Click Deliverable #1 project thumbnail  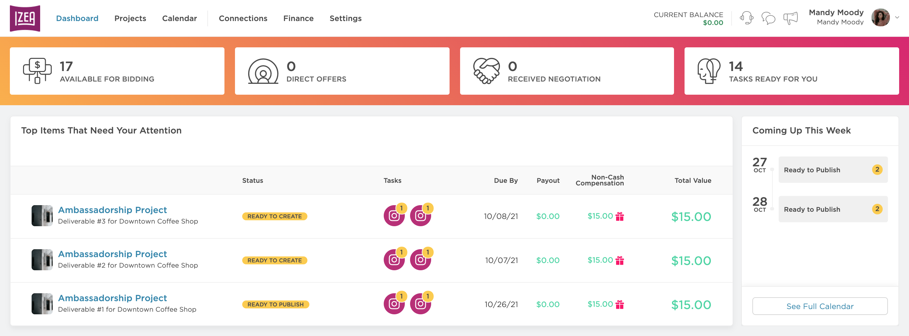tap(42, 303)
